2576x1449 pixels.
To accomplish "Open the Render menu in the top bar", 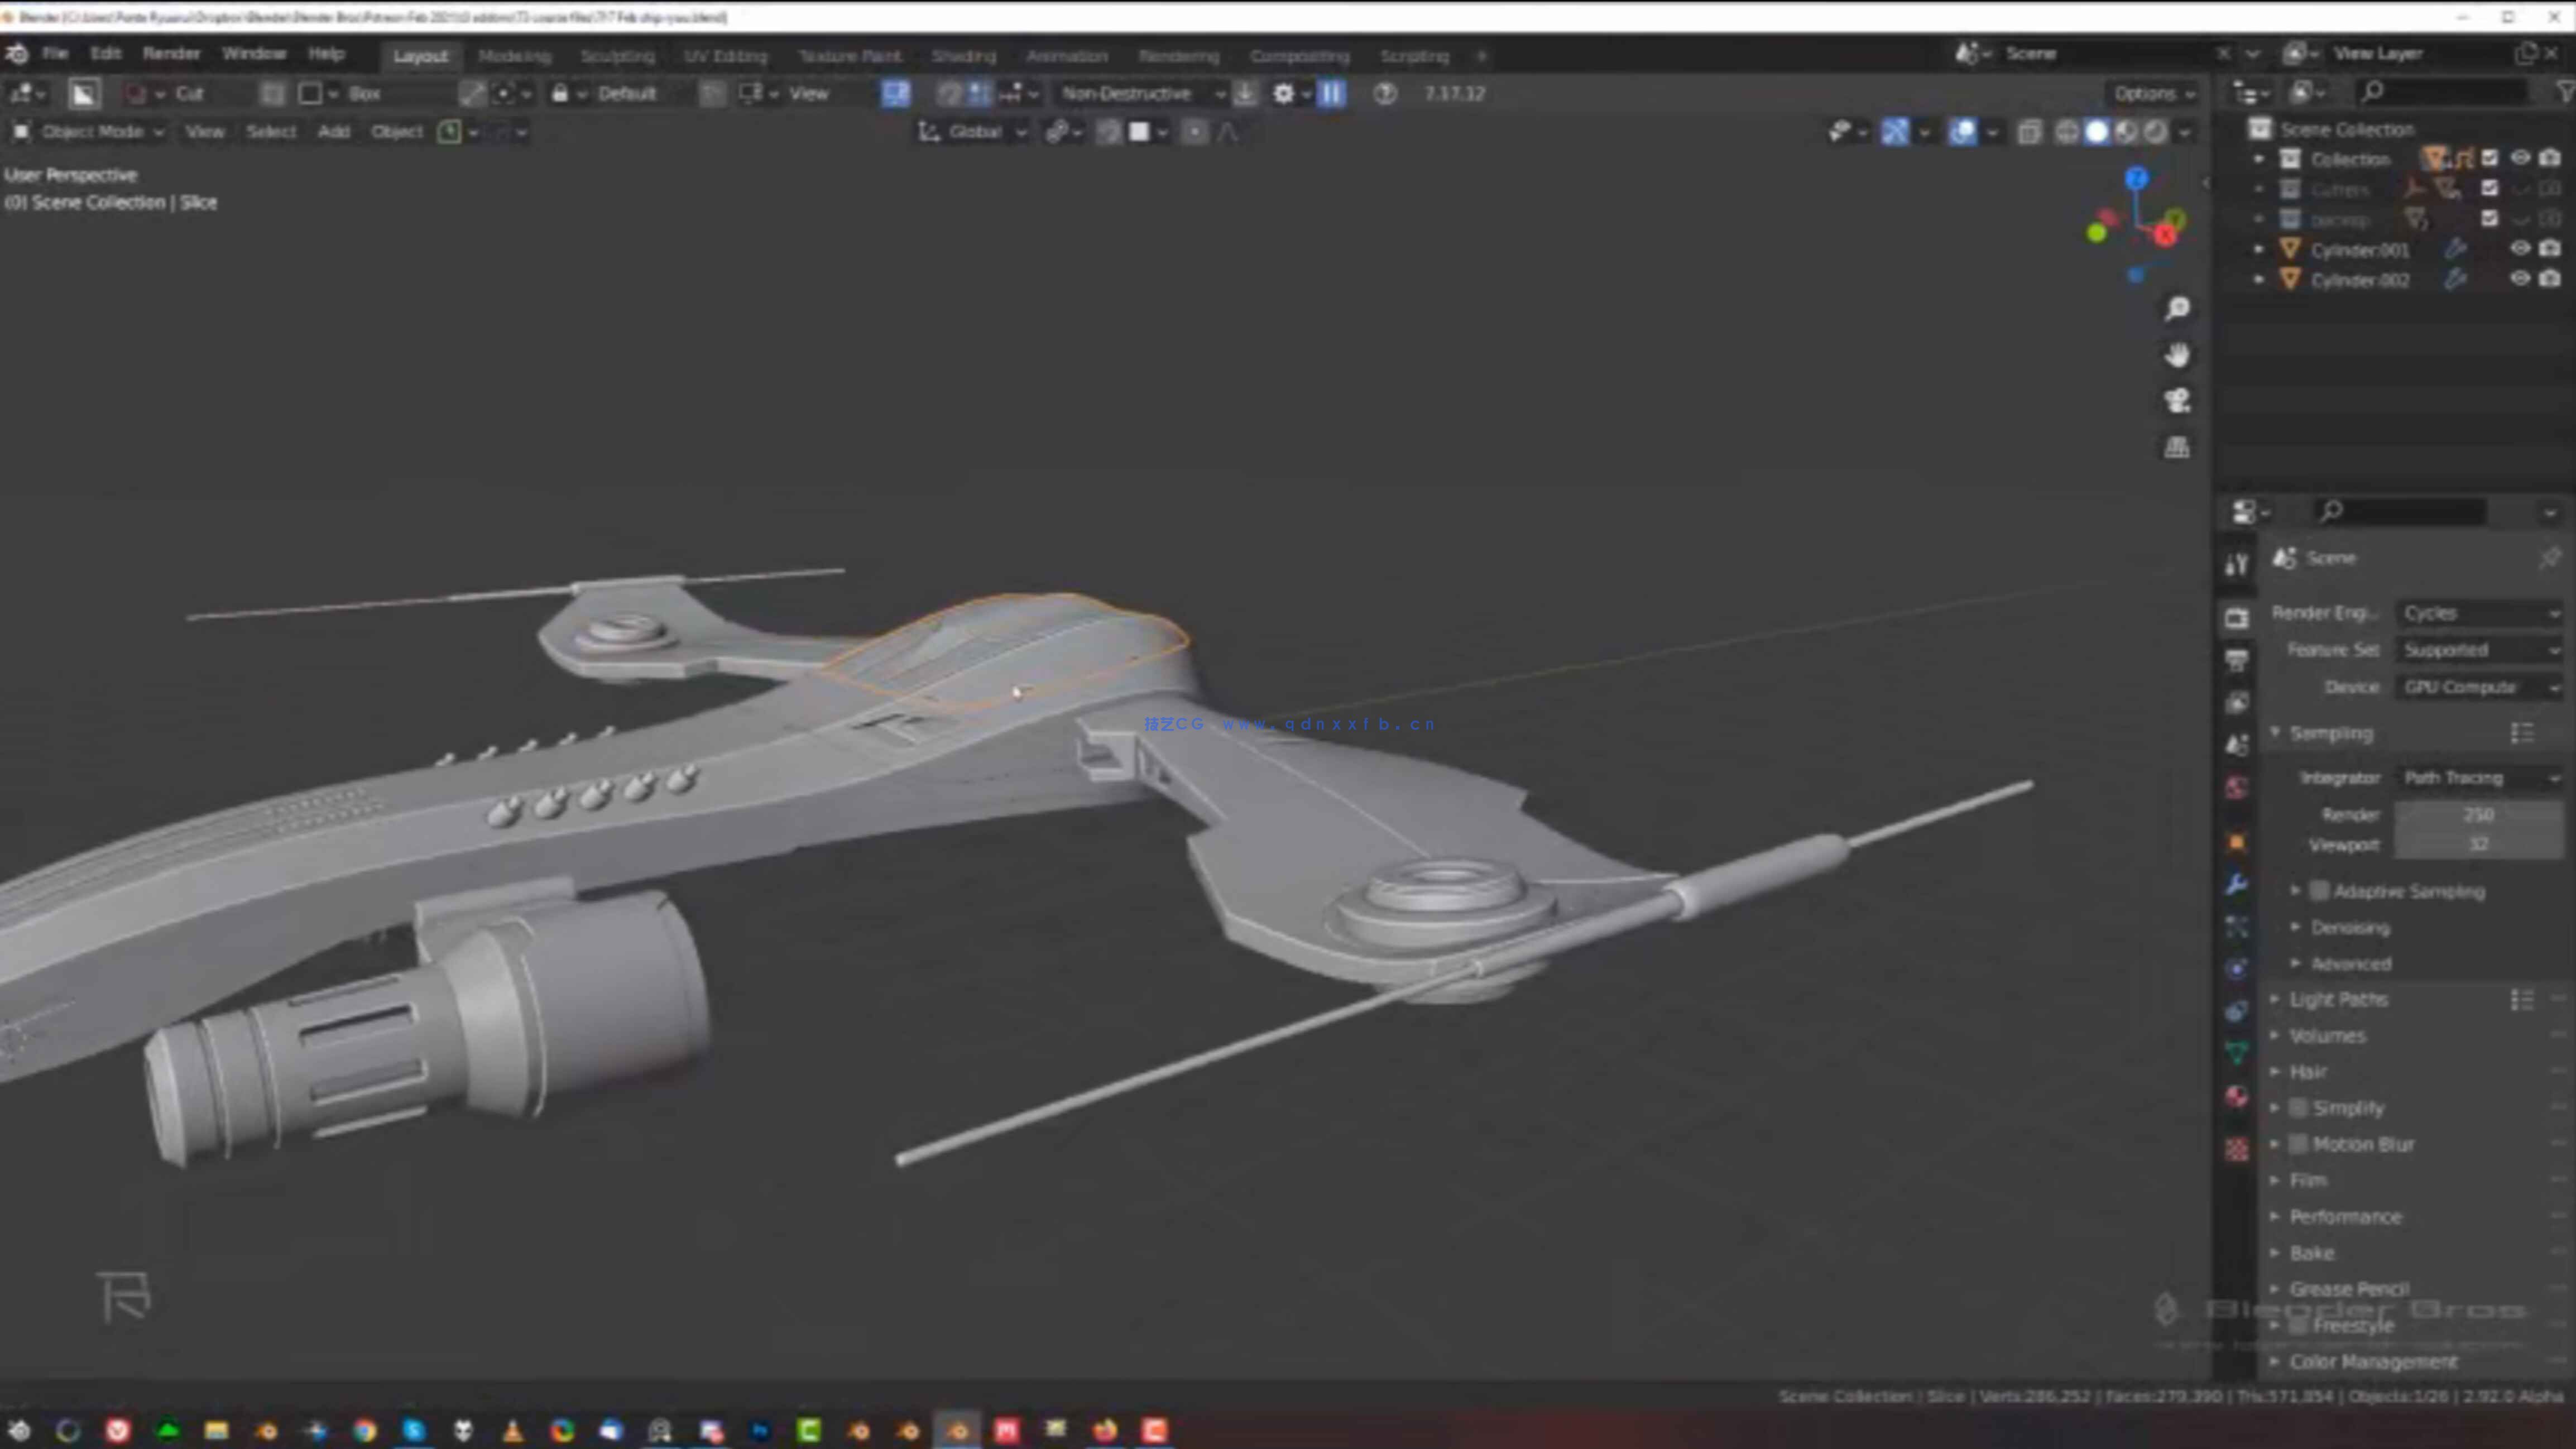I will point(171,53).
